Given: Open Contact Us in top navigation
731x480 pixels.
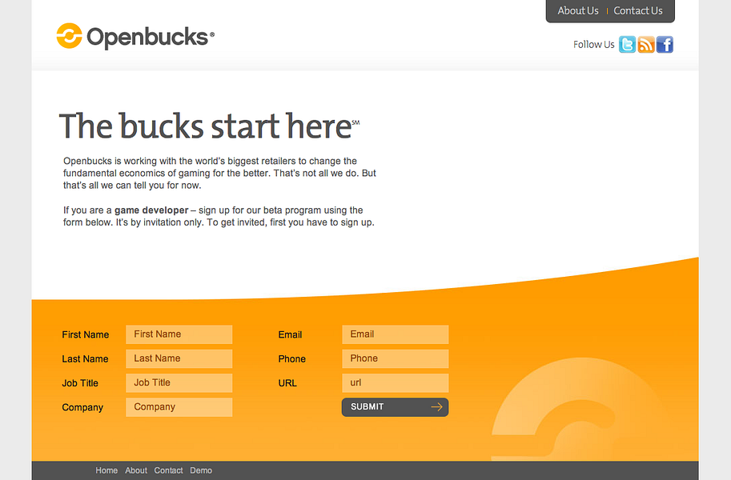Looking at the screenshot, I should pos(638,10).
